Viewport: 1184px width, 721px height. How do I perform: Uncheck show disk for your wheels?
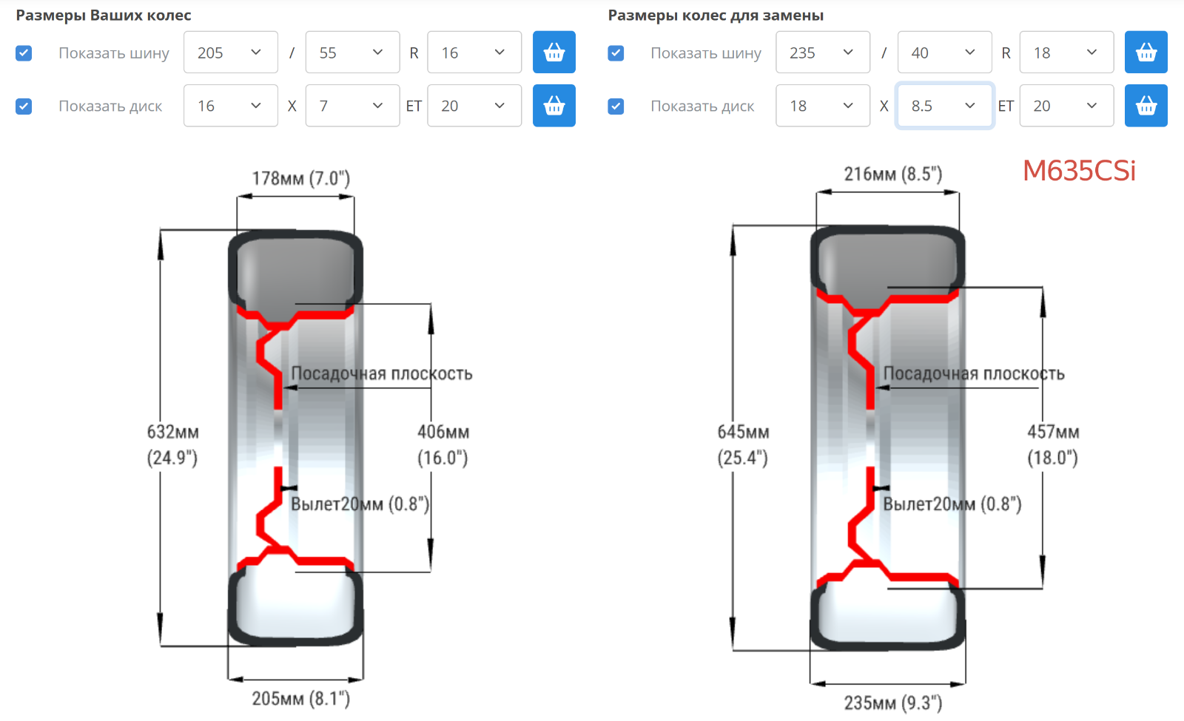point(24,106)
